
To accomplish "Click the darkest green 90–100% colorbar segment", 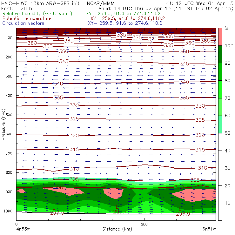I will pyautogui.click(x=220, y=54).
